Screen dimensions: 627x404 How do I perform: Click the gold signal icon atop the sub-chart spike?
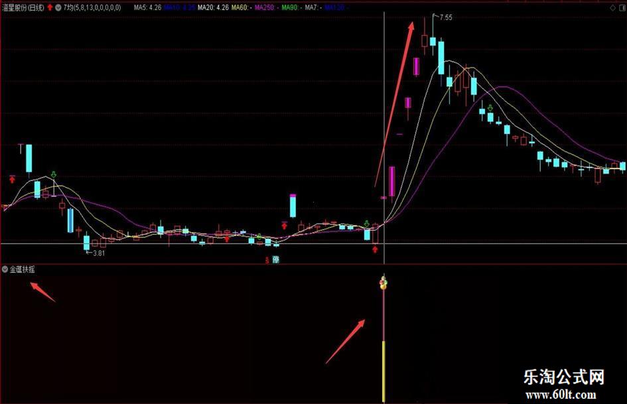(383, 283)
